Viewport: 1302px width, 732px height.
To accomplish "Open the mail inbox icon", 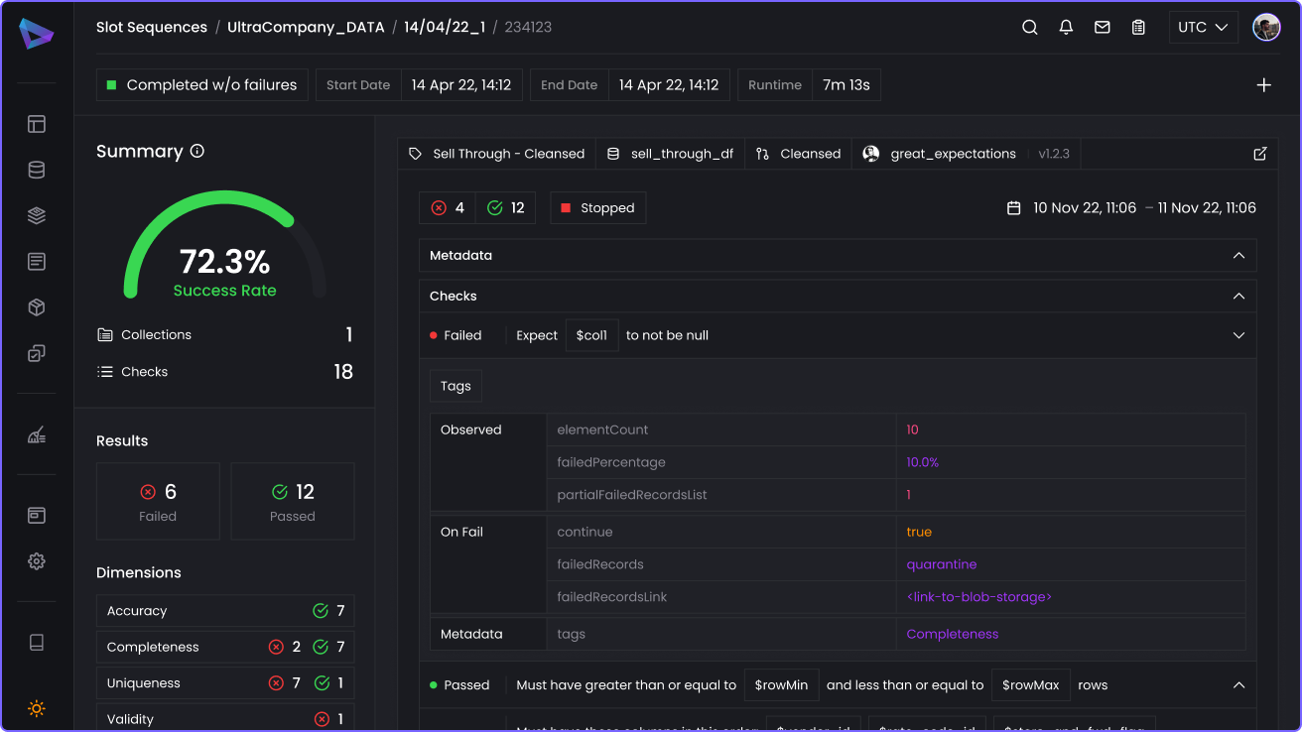I will 1102,28.
